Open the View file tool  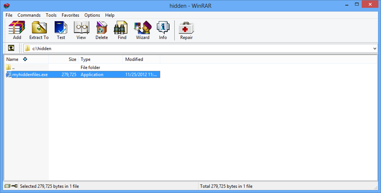click(81, 30)
